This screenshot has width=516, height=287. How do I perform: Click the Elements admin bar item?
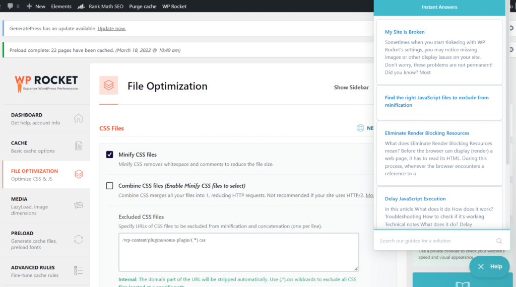point(61,7)
